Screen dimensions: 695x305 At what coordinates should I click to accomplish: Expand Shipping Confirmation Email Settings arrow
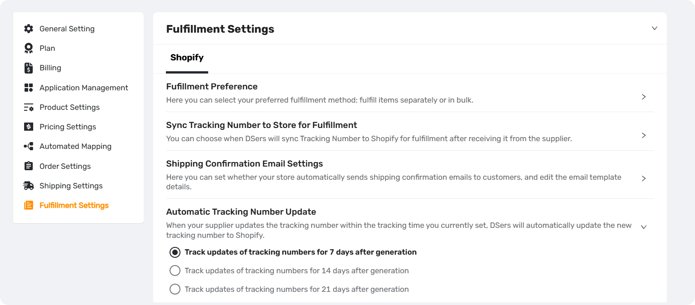[644, 178]
